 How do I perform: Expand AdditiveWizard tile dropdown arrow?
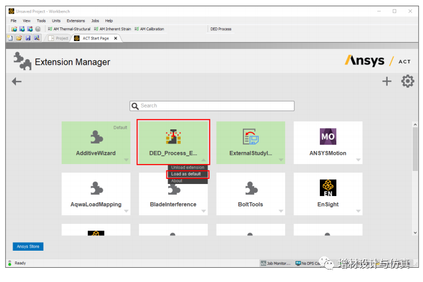point(126,160)
